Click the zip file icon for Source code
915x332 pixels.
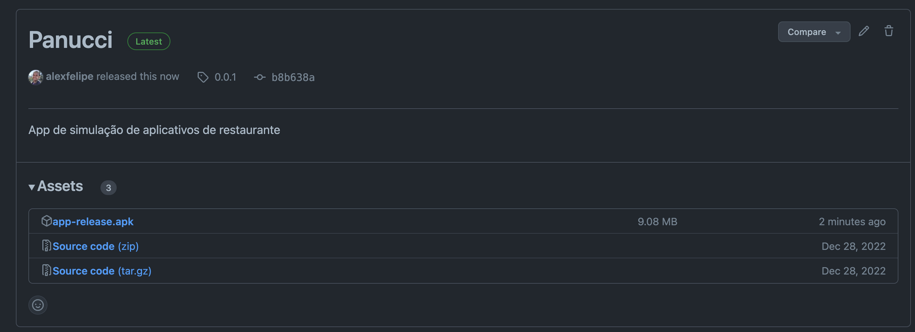pos(46,246)
